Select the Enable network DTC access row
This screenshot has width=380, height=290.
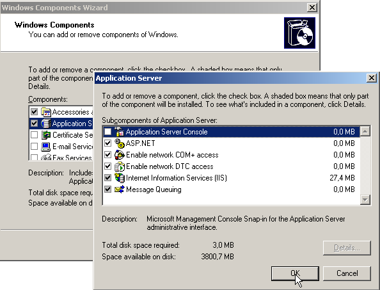(231, 166)
